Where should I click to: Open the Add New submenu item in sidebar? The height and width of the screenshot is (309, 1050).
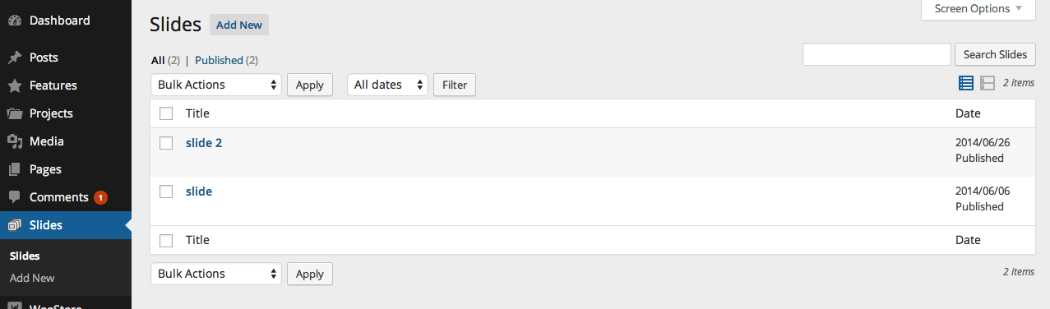coord(32,278)
